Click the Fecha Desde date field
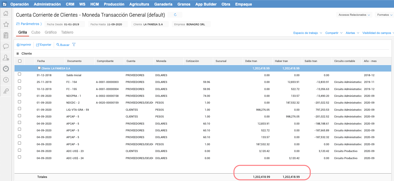394x181 pixels. (72, 24)
